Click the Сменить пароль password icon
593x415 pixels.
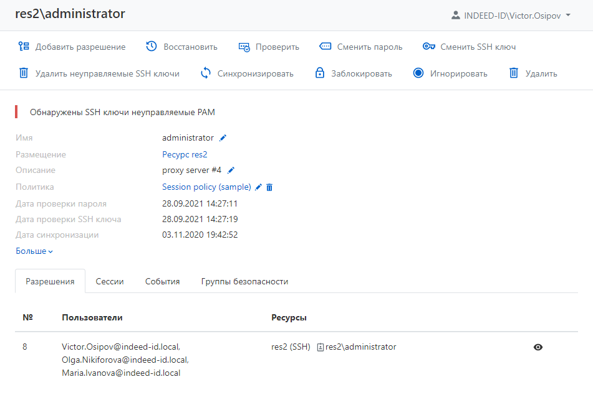point(325,47)
